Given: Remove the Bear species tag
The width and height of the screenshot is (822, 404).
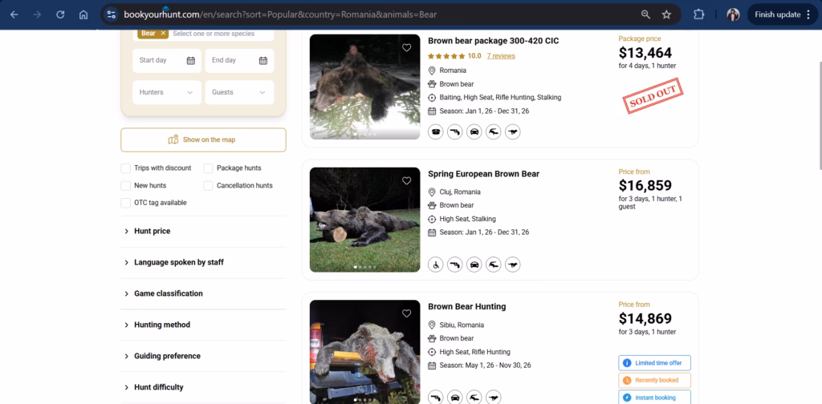Looking at the screenshot, I should point(163,34).
